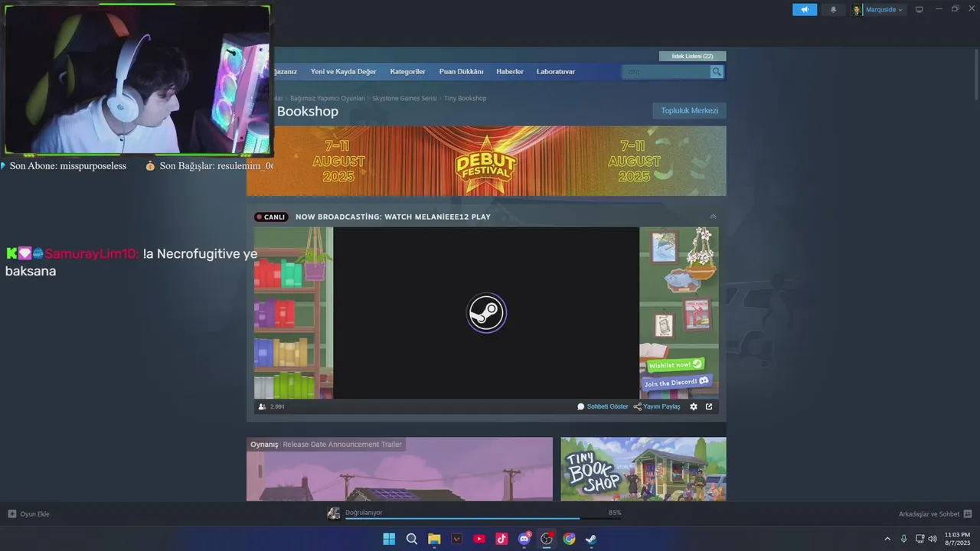This screenshot has height=551, width=980.
Task: Open the clock showing 11:03 PM
Action: (x=957, y=539)
